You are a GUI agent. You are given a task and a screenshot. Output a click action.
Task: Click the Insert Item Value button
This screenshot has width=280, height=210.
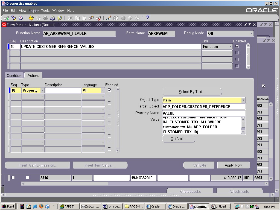(100, 165)
